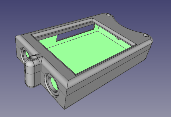Click the screw hole at right corner
Image resolution: width=171 pixels, height=117 pixels.
146,35
